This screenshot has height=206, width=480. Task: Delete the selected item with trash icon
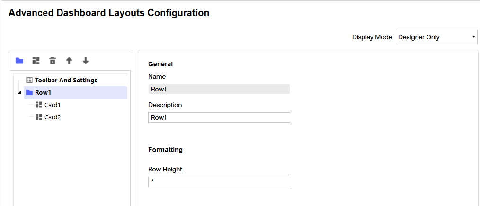click(53, 61)
